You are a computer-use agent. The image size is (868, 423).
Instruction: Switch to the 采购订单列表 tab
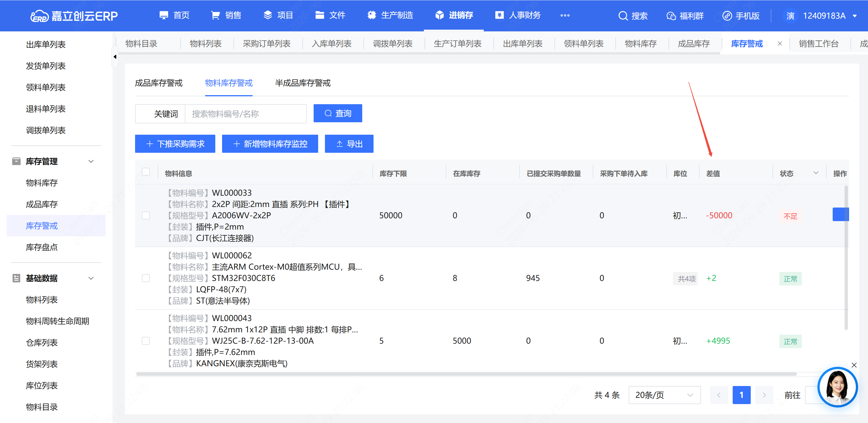pyautogui.click(x=266, y=44)
